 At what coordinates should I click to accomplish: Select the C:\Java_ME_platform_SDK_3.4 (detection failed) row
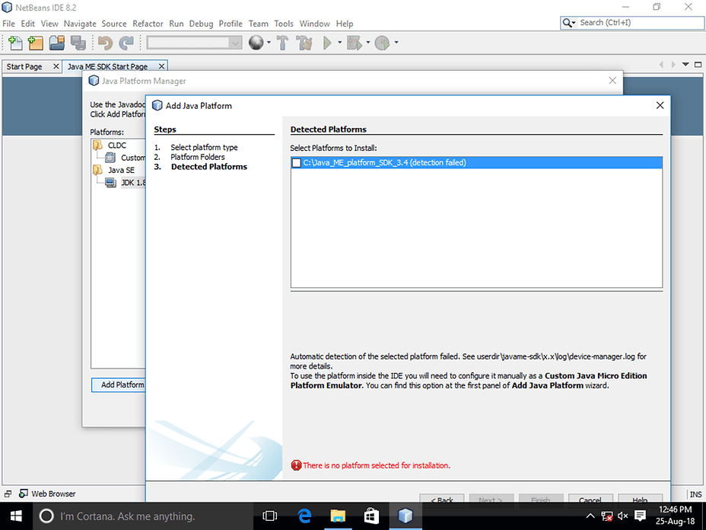pyautogui.click(x=476, y=163)
